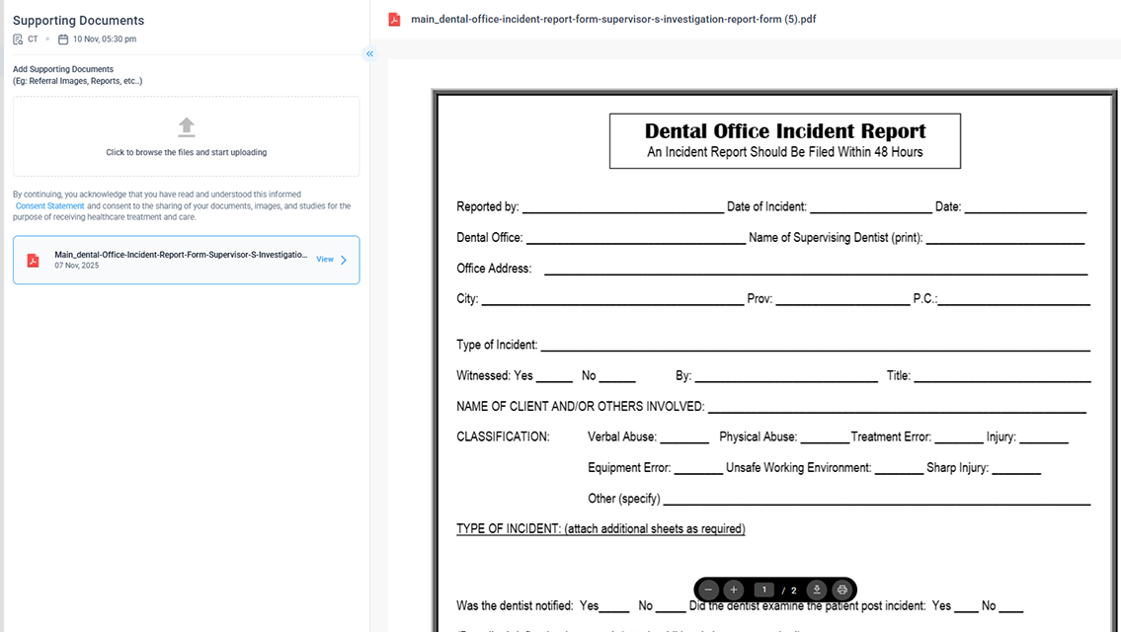Viewport: 1121px width, 632px height.
Task: Zoom in the PDF using the plus button
Action: point(734,590)
